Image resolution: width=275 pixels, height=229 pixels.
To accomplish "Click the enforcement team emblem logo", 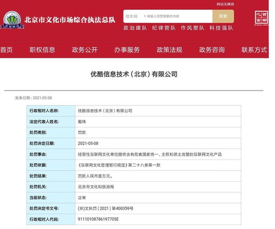I will click(x=12, y=20).
